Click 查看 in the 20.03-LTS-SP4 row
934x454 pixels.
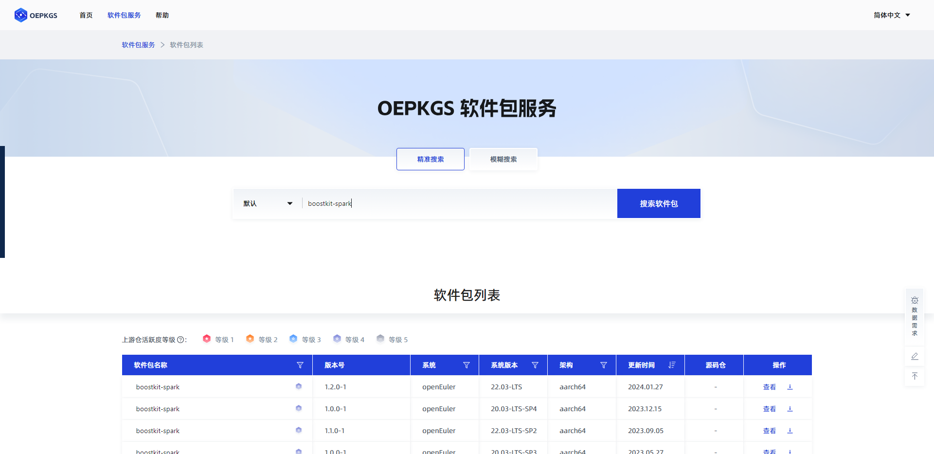tap(770, 409)
